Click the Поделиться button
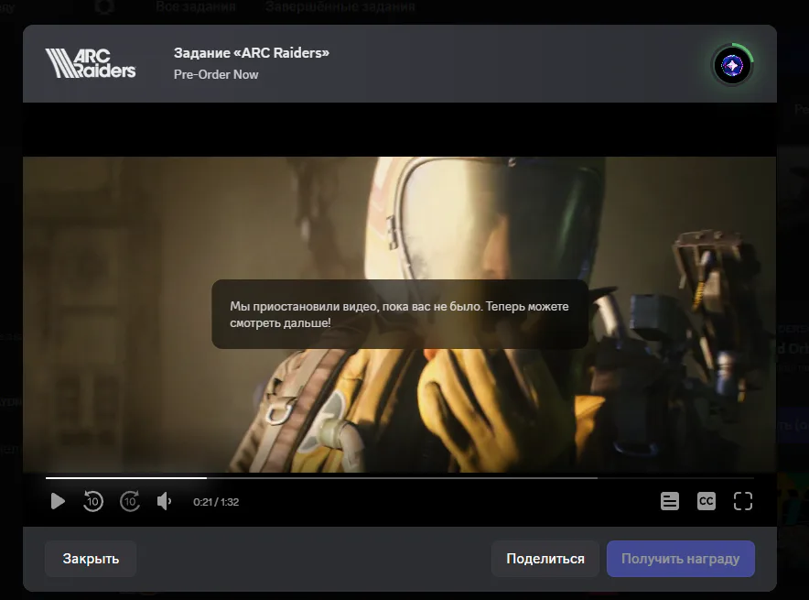809x600 pixels. 545,559
